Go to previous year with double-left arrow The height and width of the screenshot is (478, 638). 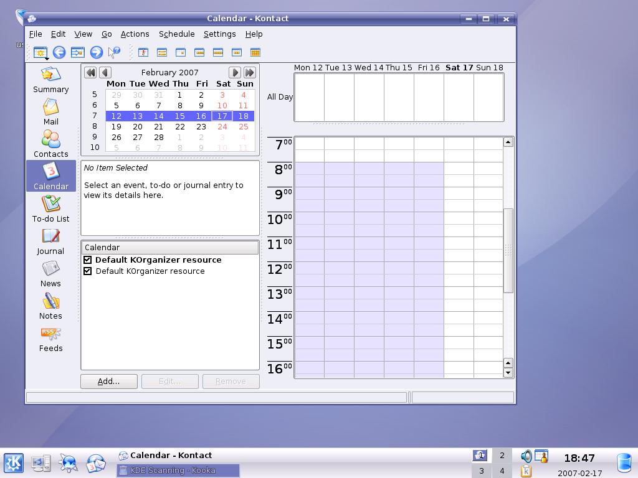pos(90,73)
